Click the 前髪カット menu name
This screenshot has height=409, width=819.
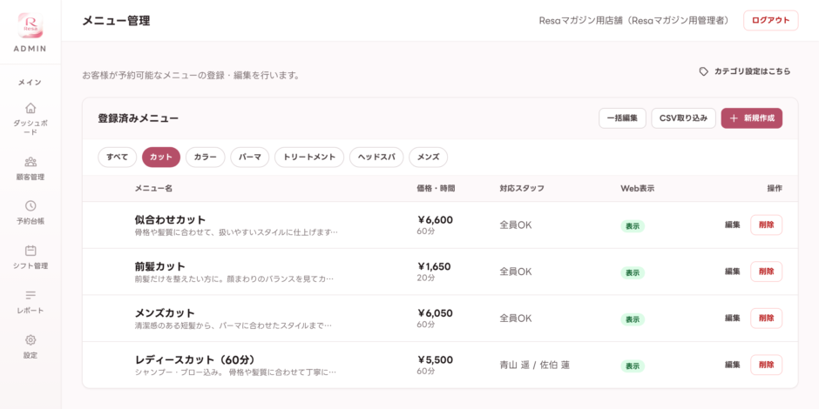pyautogui.click(x=159, y=266)
